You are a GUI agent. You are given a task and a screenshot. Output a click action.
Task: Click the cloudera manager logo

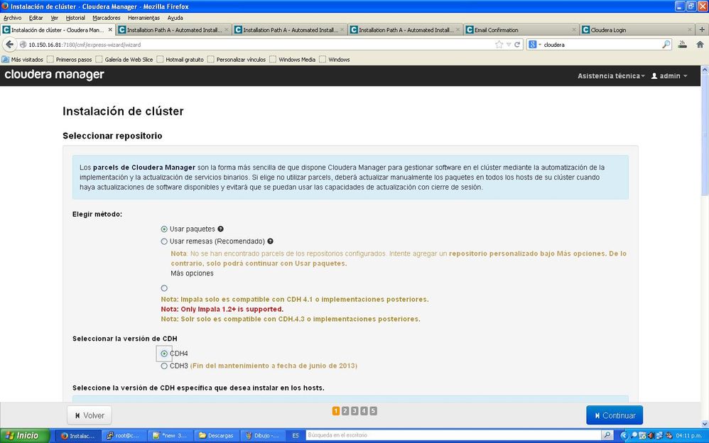tap(54, 75)
